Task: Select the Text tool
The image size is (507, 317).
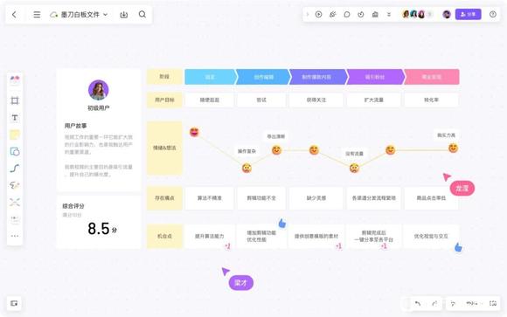Action: click(15, 118)
